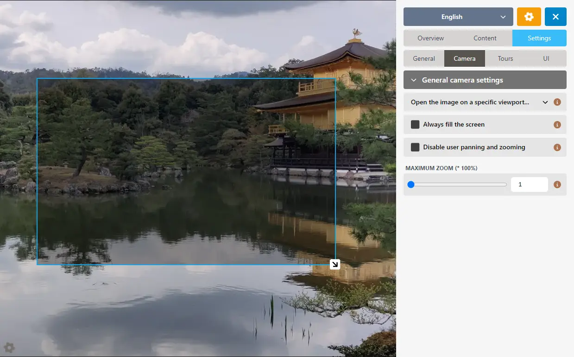This screenshot has width=574, height=357.
Task: Click the blue X close icon
Action: coord(555,16)
